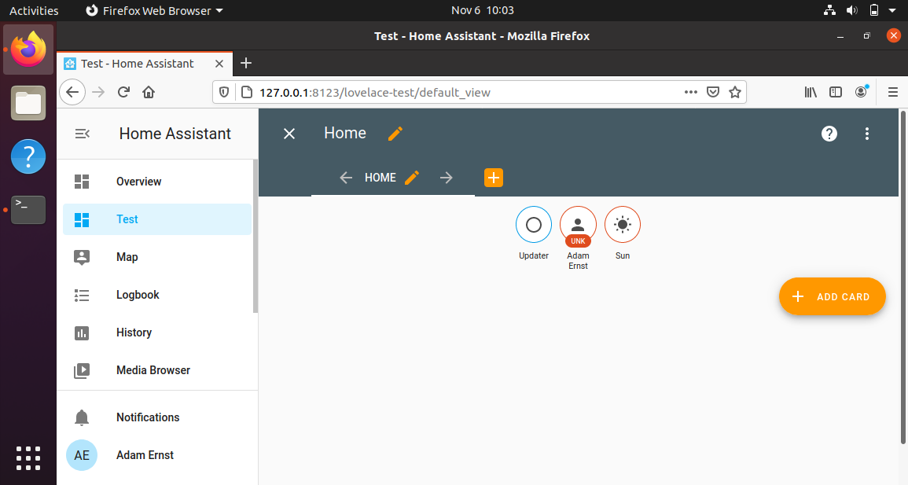The image size is (908, 485).
Task: Click the ADD CARD button
Action: tap(833, 296)
